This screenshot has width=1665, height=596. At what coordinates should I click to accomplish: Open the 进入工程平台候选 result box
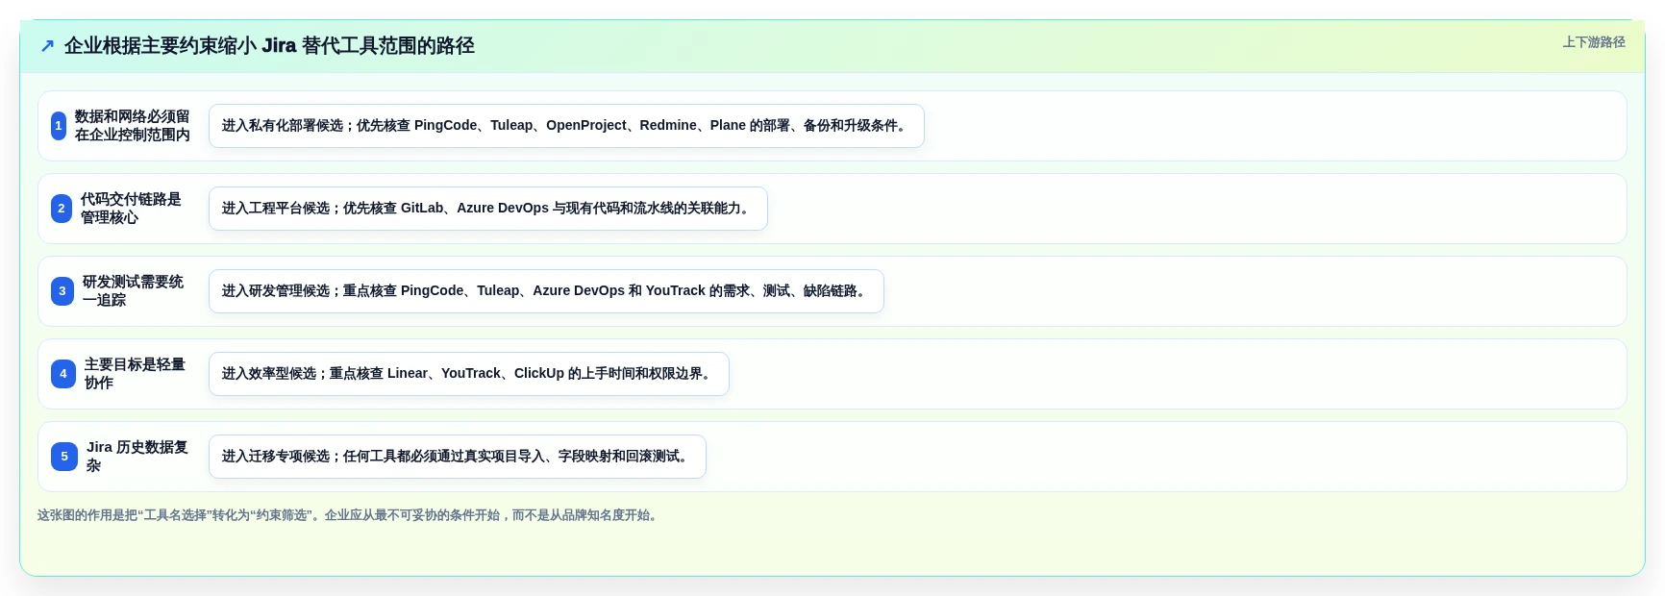488,209
